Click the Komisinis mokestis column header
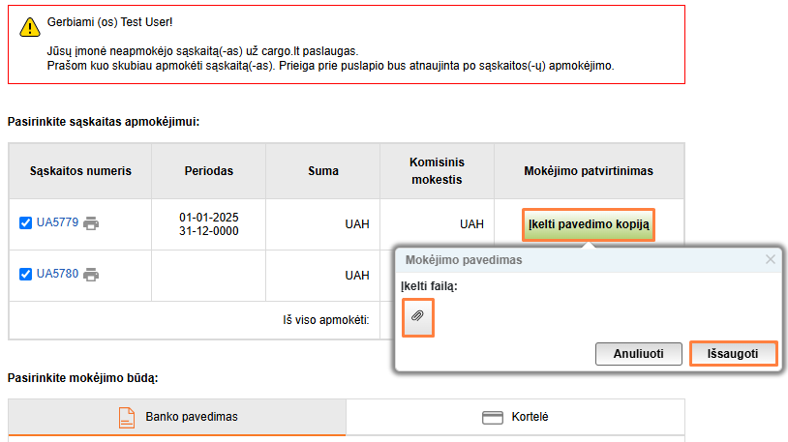 tap(437, 171)
